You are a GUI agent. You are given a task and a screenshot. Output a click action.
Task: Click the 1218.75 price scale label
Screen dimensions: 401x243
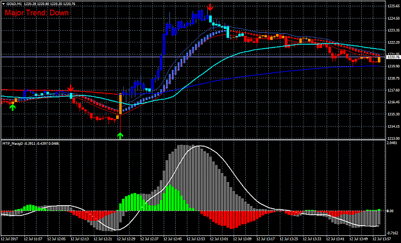[x=393, y=78]
